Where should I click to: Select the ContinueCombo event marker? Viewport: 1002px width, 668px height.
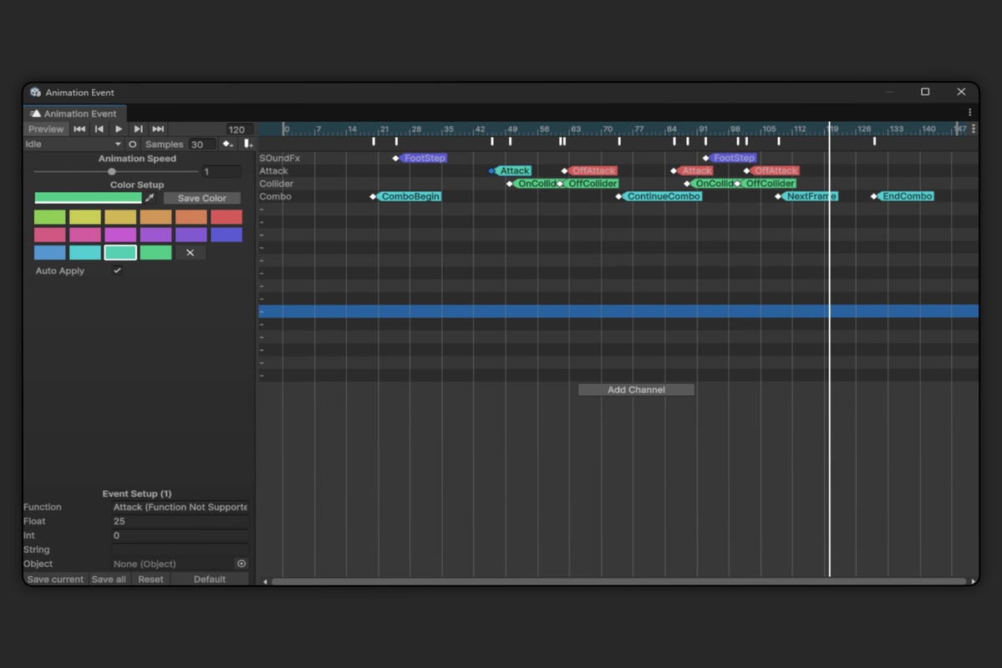[663, 196]
